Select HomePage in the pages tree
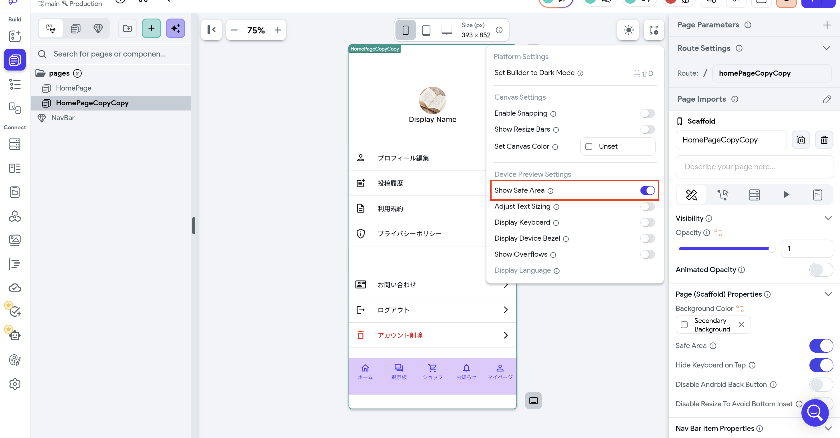This screenshot has height=438, width=840. tap(73, 88)
